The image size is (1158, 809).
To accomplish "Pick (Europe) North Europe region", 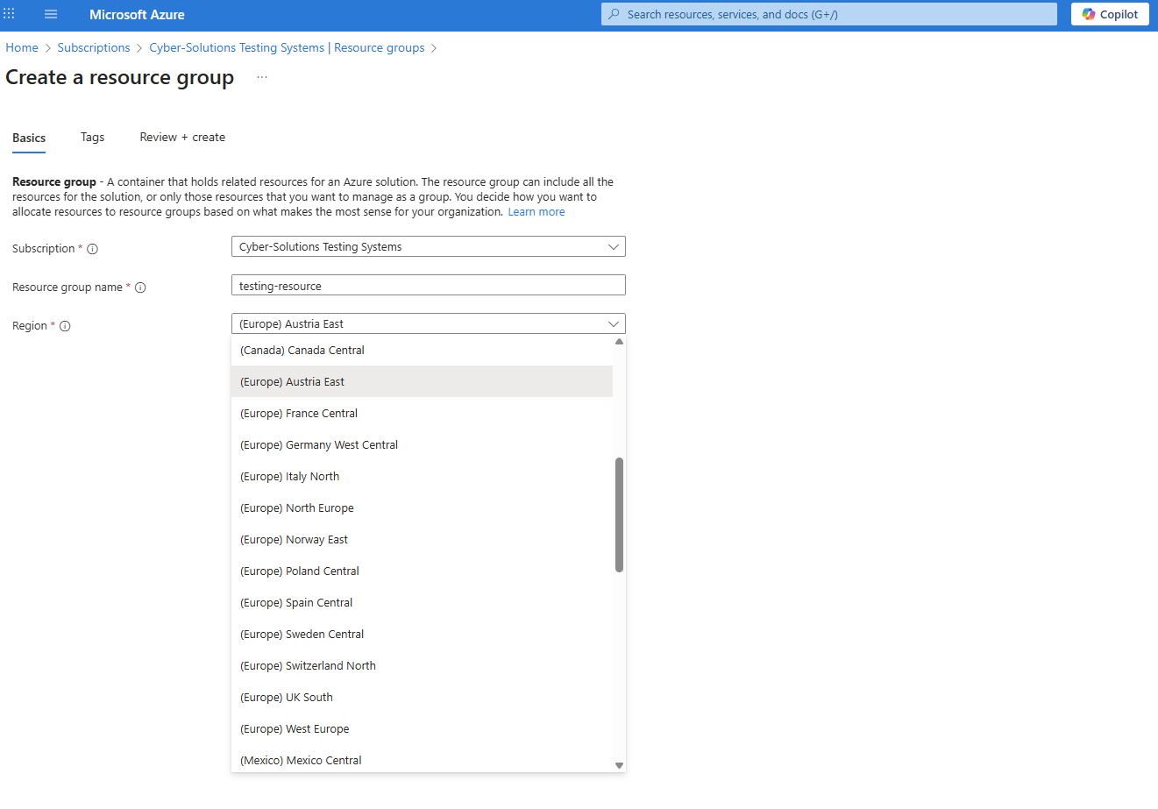I will pos(422,507).
